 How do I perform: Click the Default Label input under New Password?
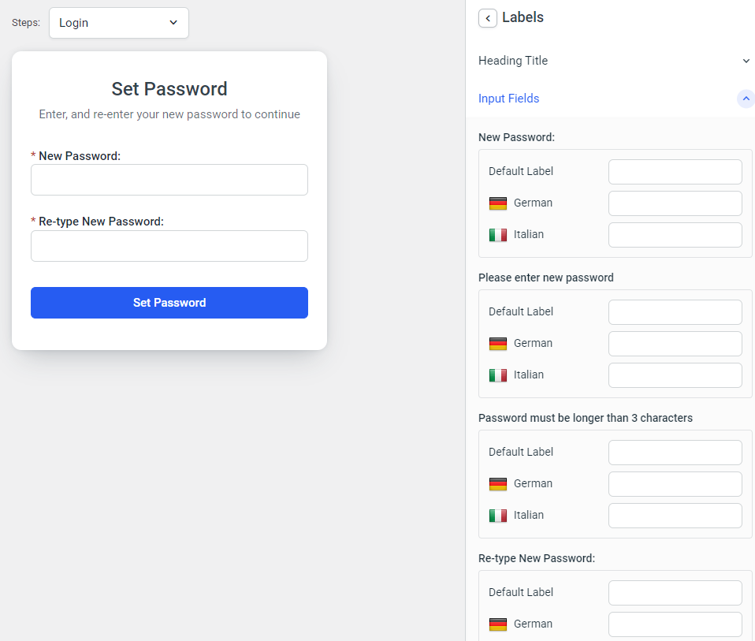click(675, 171)
